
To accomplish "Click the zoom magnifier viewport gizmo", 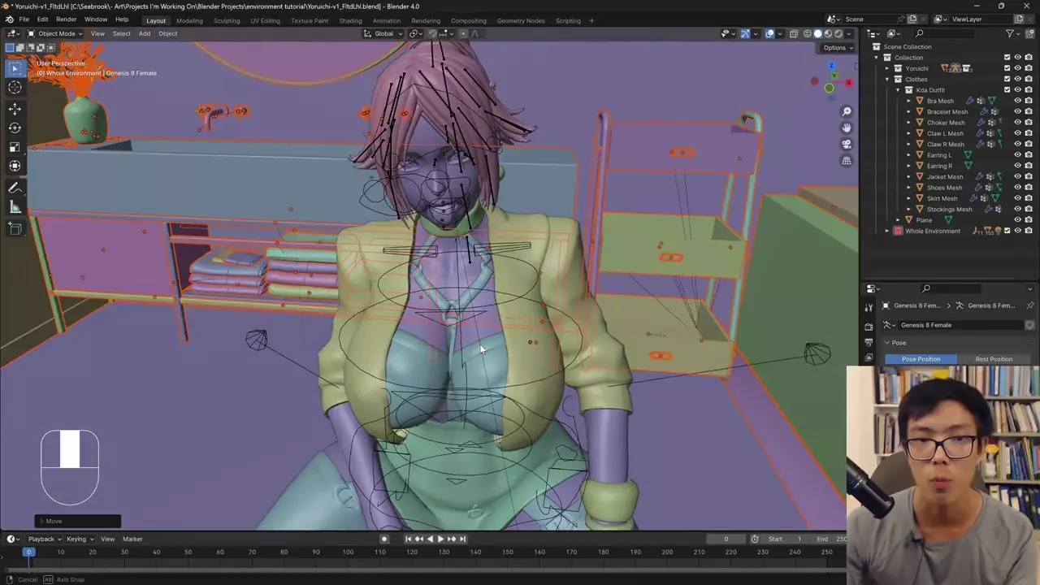I will point(847,112).
